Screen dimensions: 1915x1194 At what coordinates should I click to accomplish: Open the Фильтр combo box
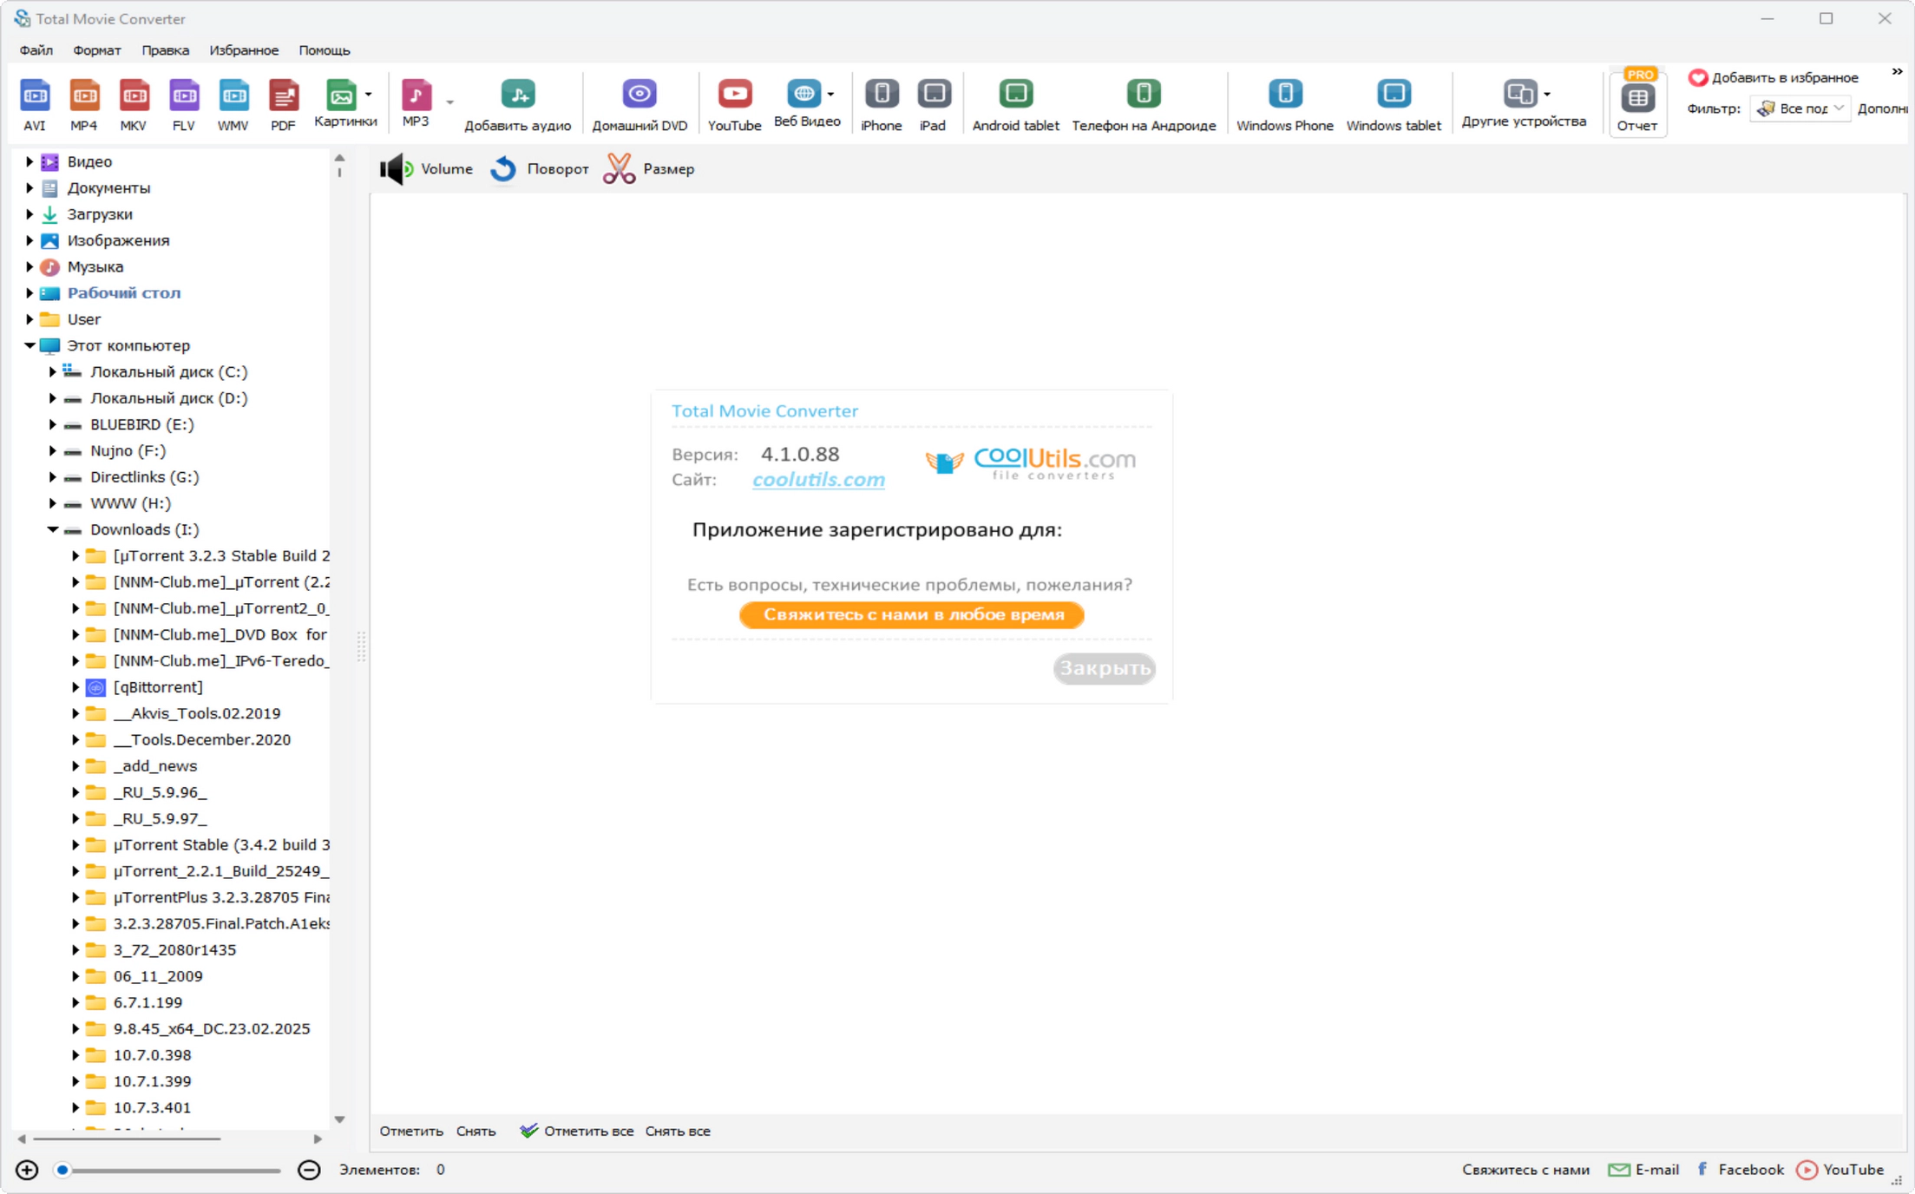click(x=1800, y=108)
